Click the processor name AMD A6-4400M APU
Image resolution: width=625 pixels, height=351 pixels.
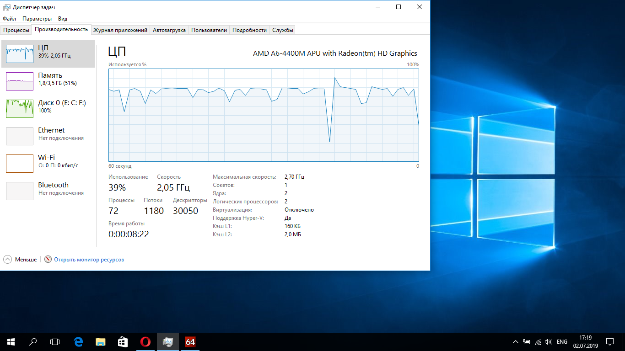(x=335, y=53)
